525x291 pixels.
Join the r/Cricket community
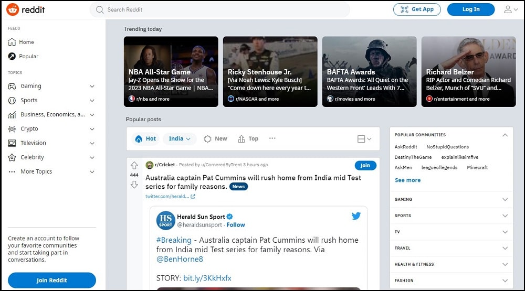click(365, 166)
